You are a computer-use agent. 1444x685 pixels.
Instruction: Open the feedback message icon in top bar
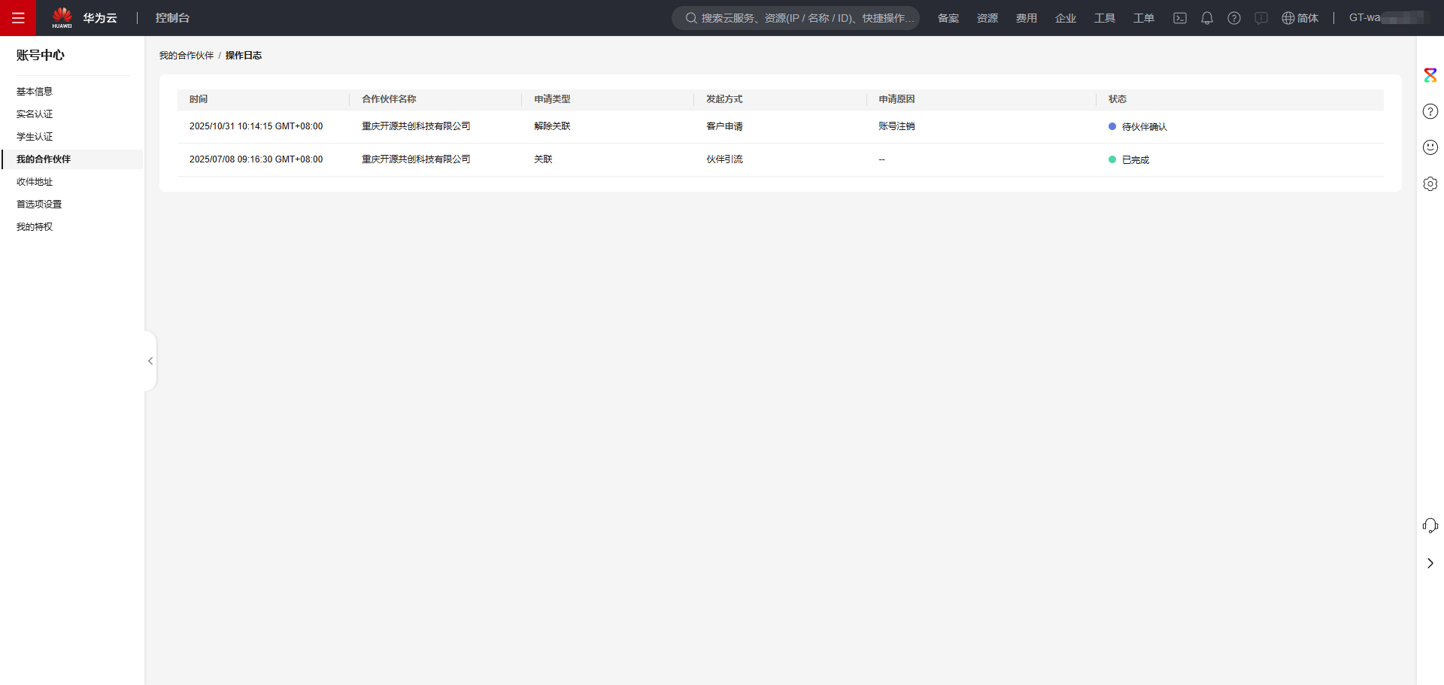[x=1261, y=18]
